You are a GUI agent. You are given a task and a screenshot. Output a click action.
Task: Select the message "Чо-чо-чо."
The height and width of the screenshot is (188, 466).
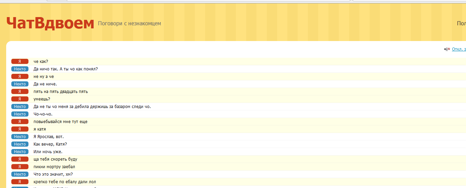pos(43,114)
